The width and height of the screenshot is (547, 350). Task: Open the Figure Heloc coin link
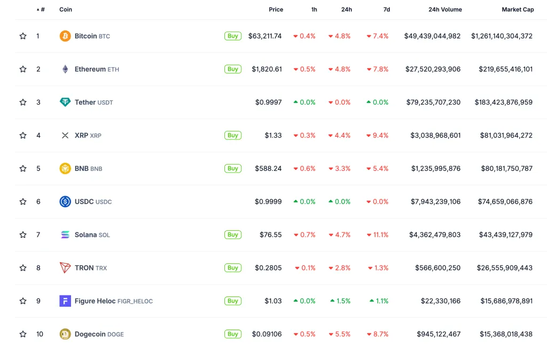[95, 301]
